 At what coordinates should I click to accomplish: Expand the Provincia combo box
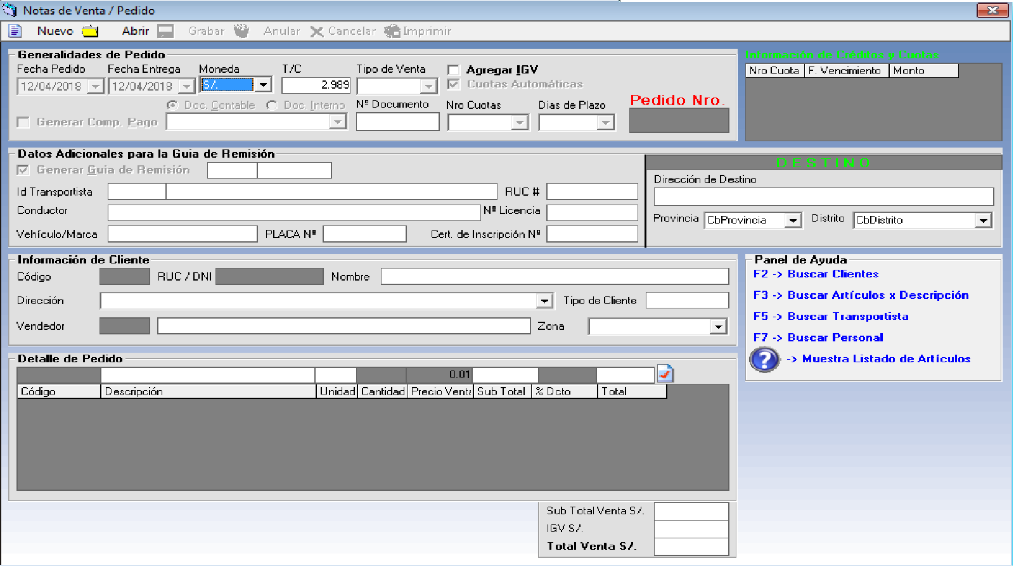point(793,220)
